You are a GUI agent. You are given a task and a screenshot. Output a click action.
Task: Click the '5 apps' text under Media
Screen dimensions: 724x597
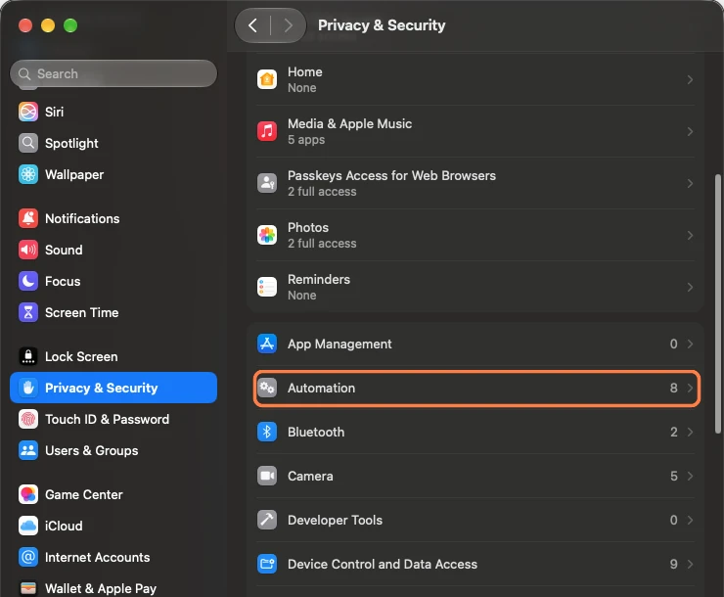coord(306,140)
